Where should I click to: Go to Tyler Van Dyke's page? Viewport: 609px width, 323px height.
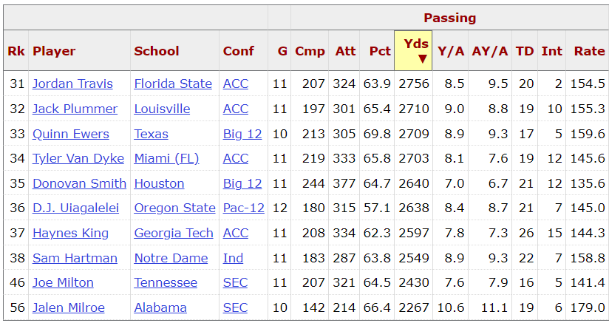76,158
